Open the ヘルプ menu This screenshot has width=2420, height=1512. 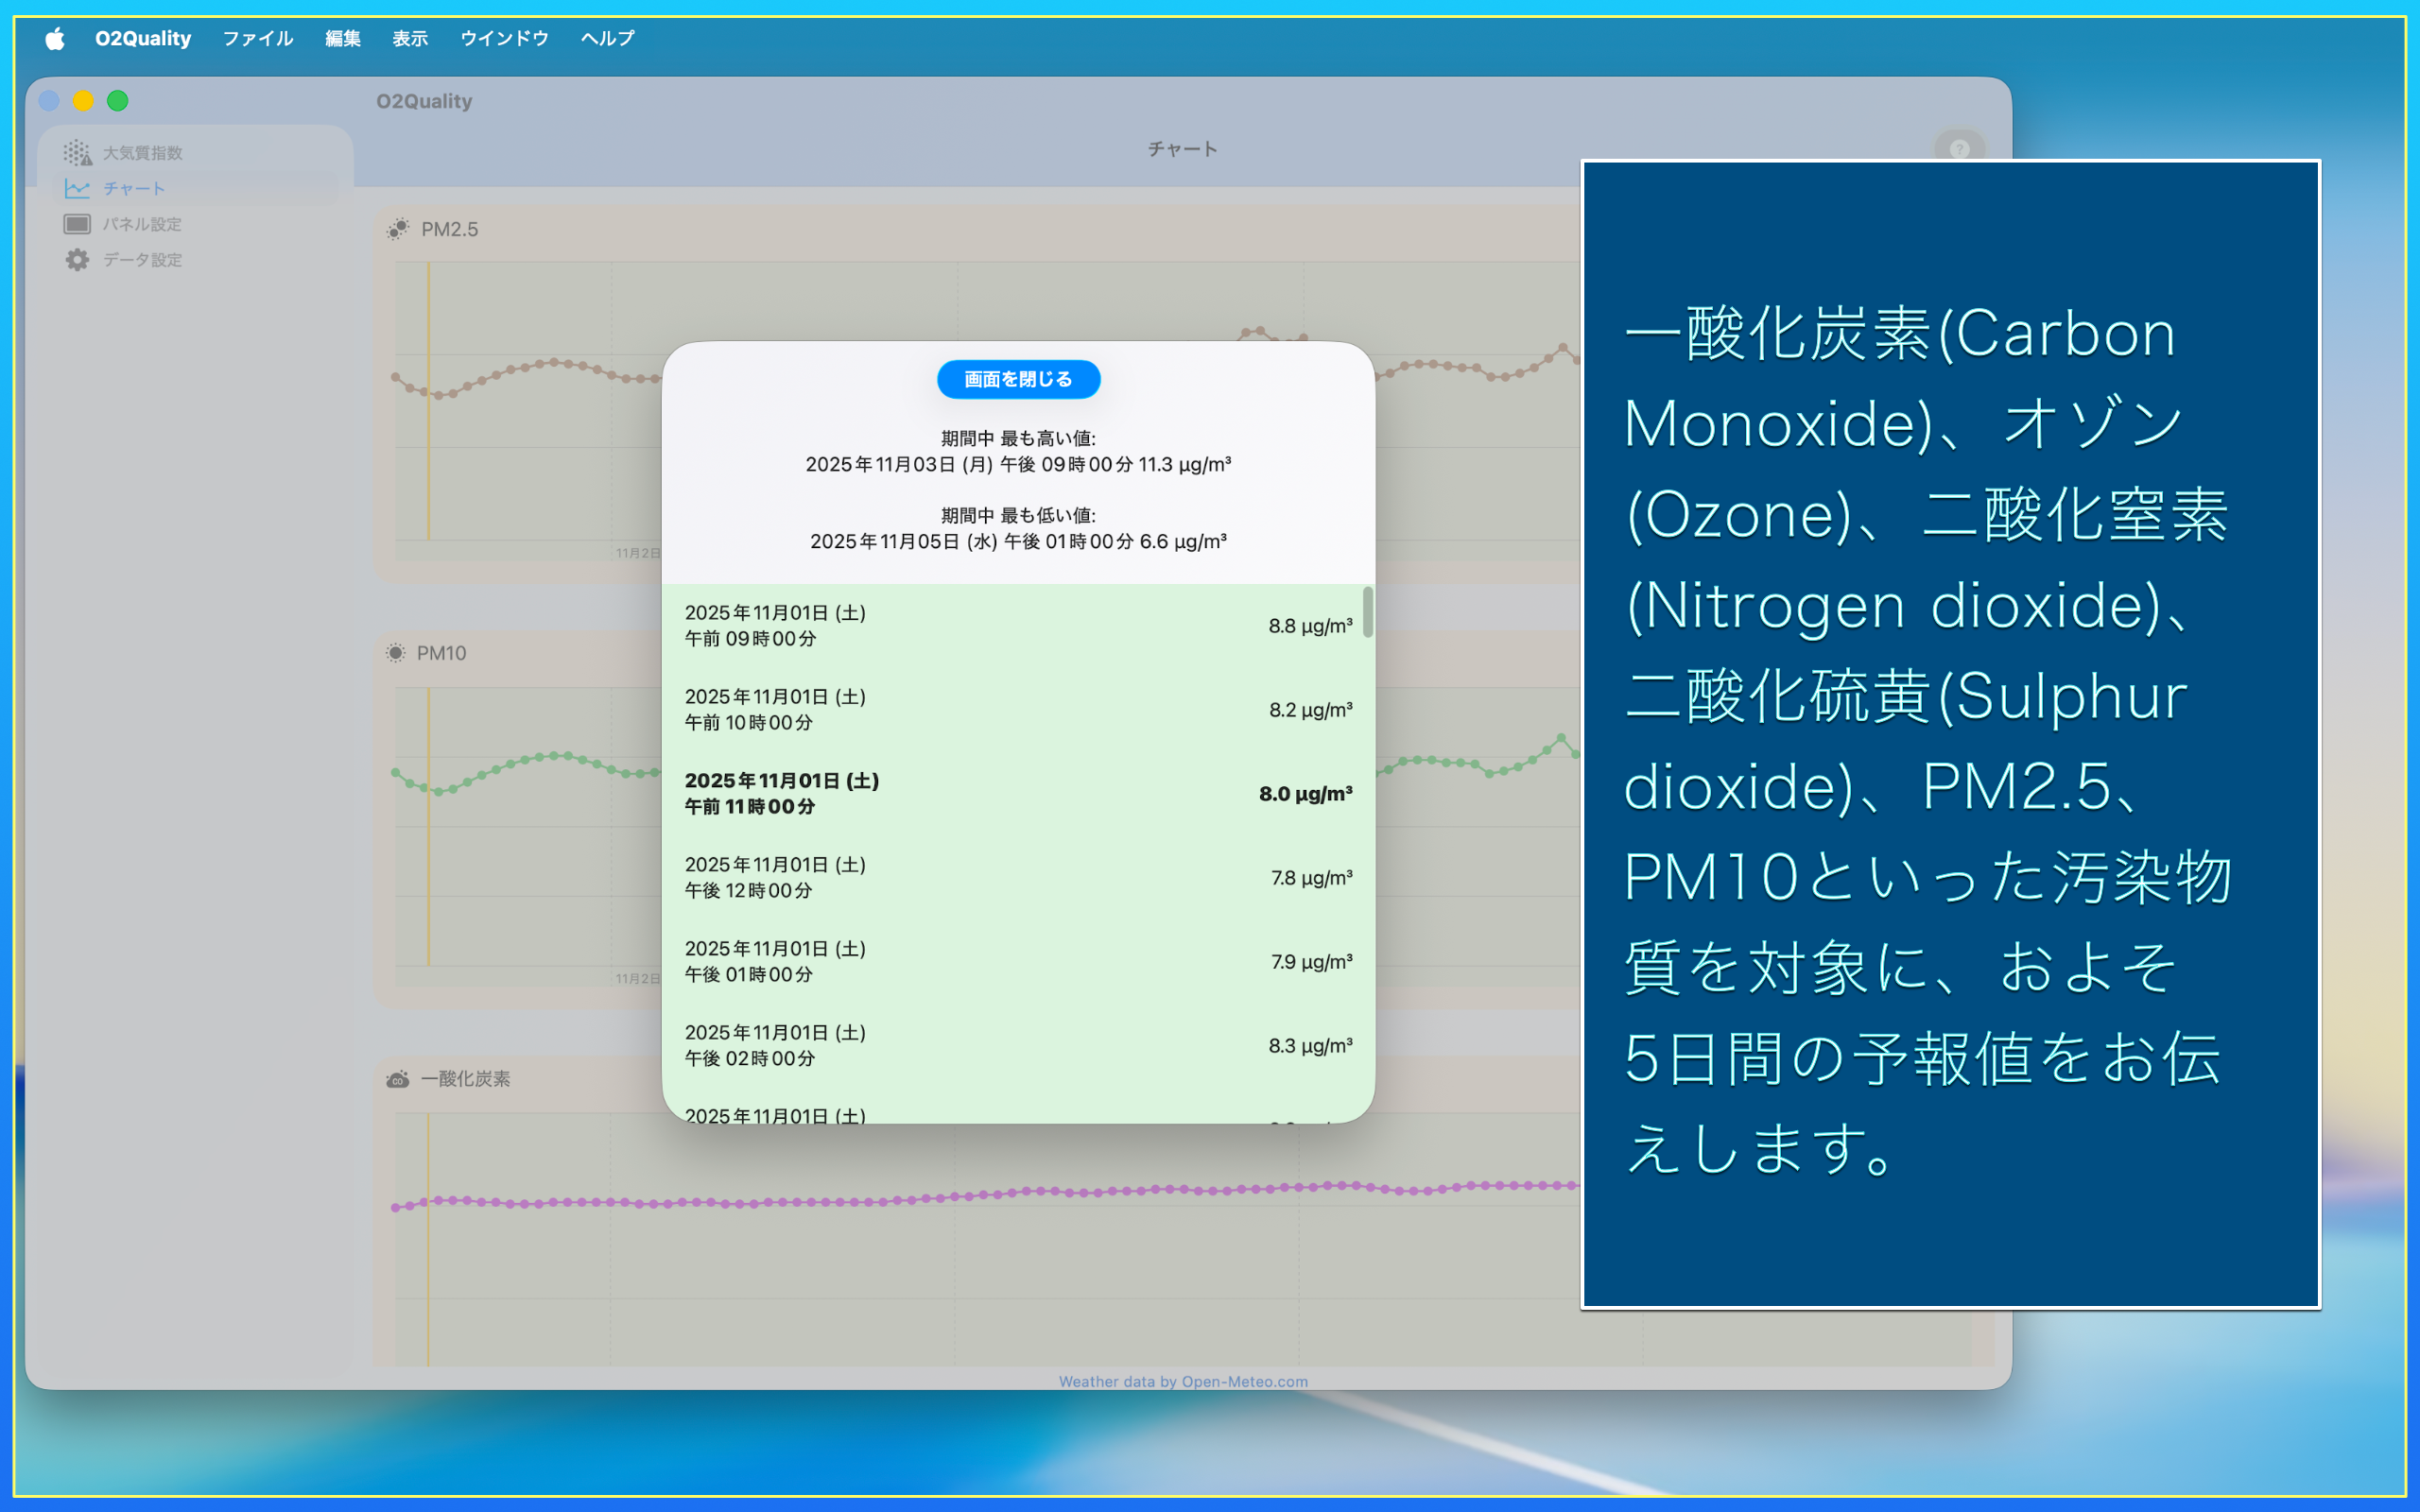[608, 38]
